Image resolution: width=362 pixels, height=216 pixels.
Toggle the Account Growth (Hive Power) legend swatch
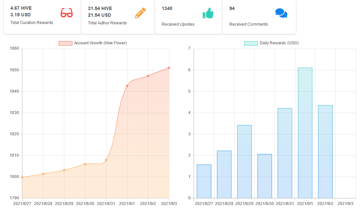point(65,43)
